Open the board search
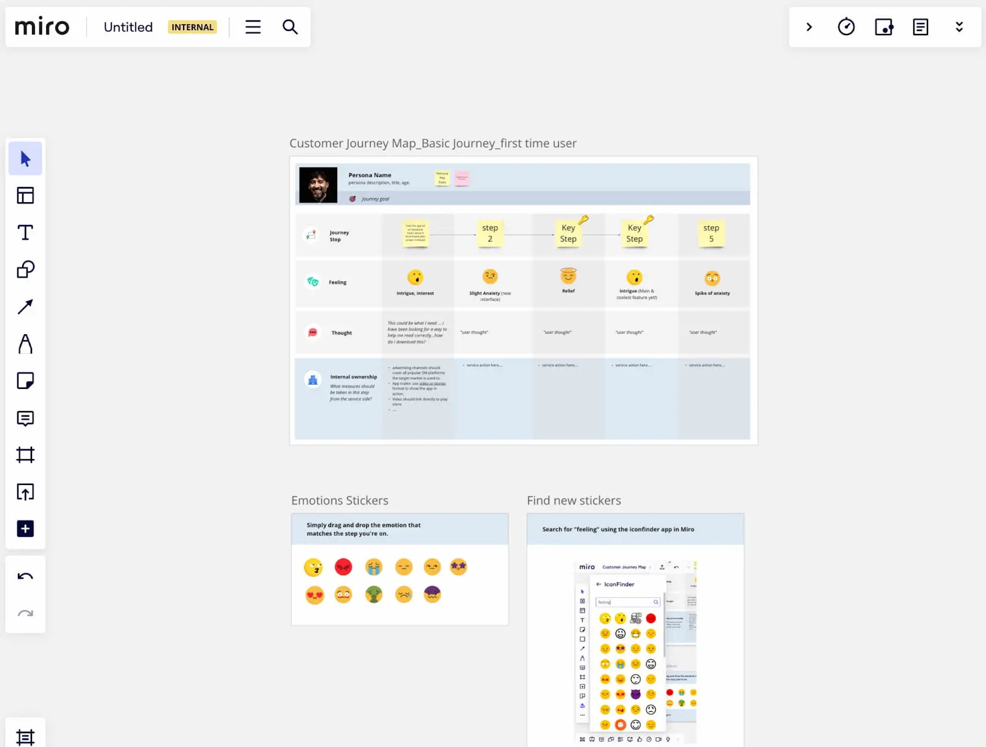This screenshot has width=986, height=747. coord(290,27)
